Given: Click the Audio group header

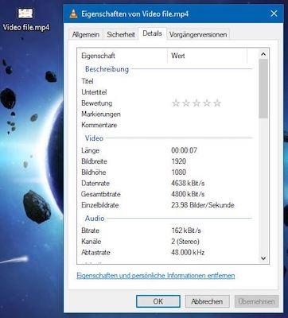Looking at the screenshot, I should point(95,219).
